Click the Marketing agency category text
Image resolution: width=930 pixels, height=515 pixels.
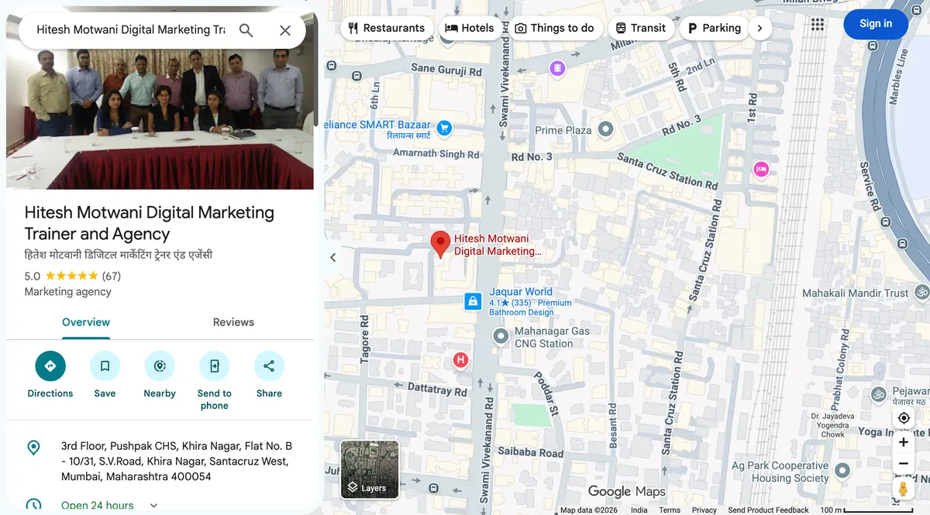point(68,292)
